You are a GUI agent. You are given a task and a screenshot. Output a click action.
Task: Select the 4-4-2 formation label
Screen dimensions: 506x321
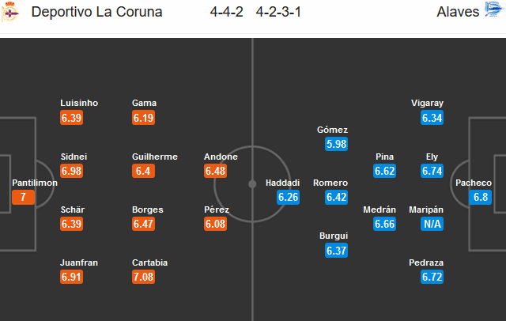(227, 12)
